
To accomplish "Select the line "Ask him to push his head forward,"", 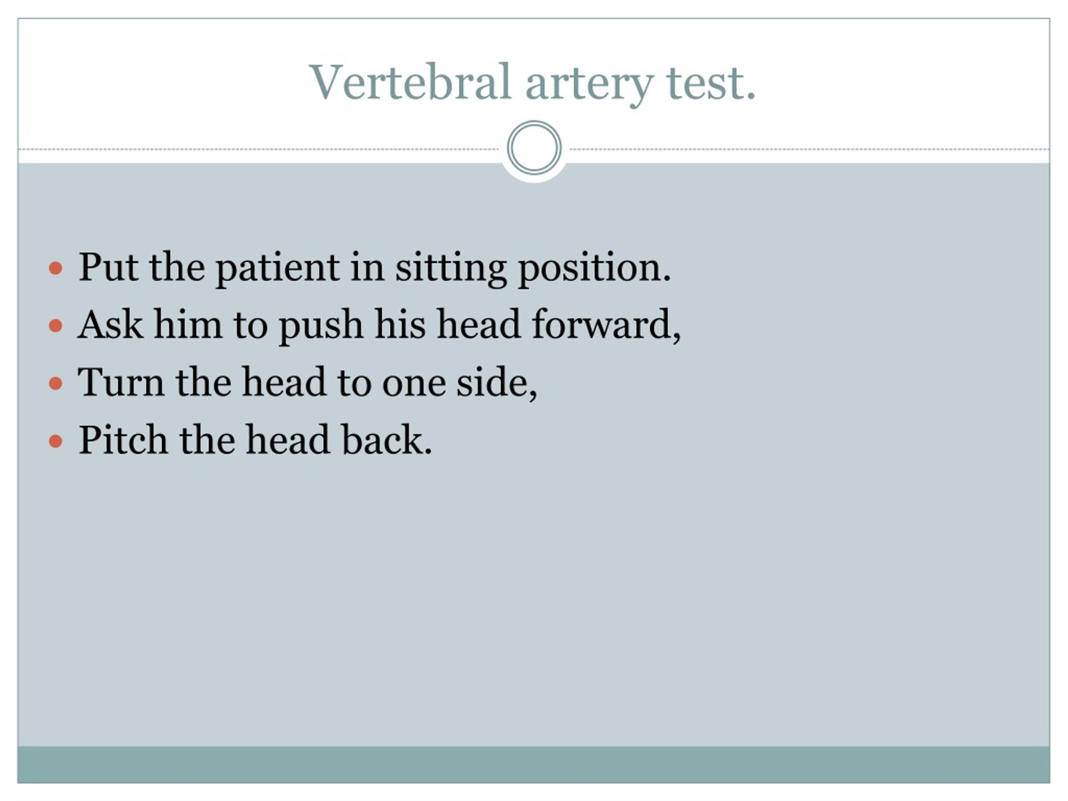I will click(380, 325).
